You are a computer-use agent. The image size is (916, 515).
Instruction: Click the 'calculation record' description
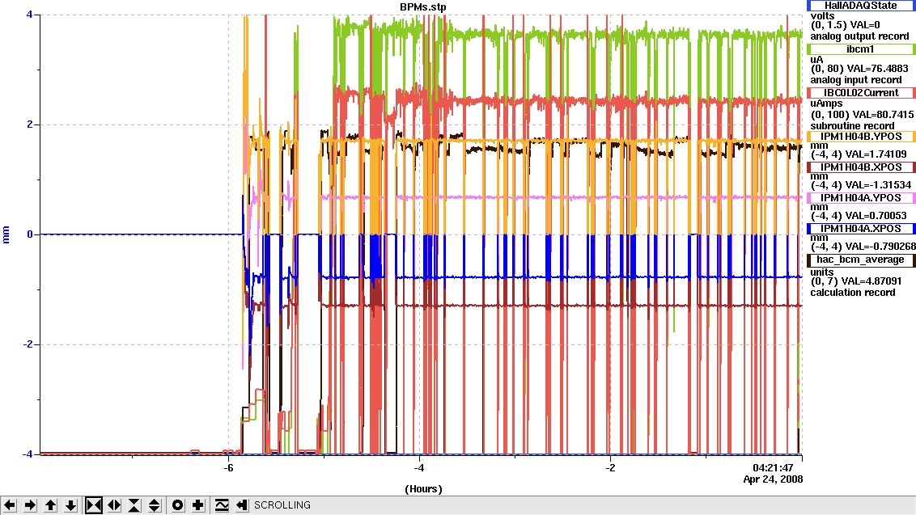(853, 293)
